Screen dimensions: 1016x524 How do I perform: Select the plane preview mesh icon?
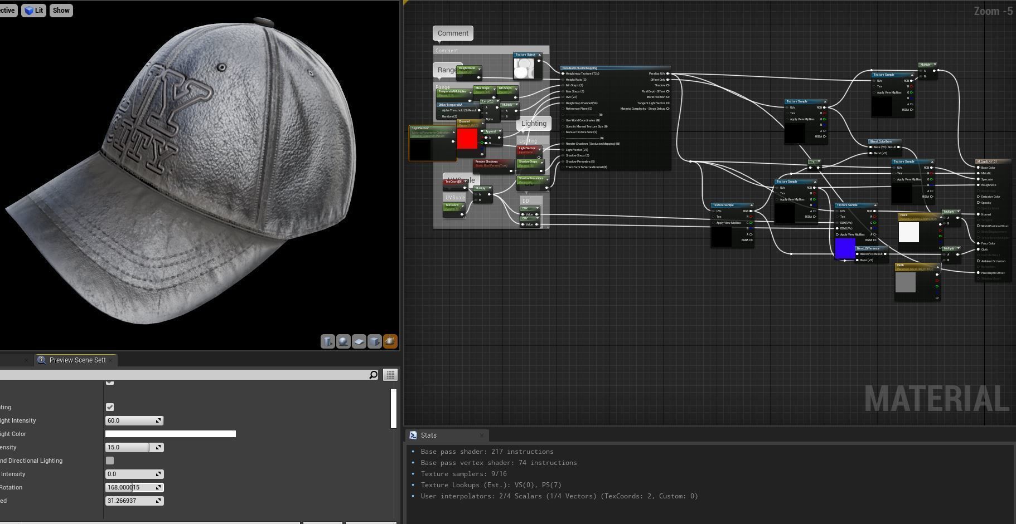[x=359, y=341]
